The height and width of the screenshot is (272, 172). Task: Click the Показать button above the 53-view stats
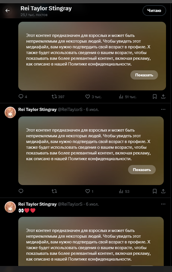point(142,170)
